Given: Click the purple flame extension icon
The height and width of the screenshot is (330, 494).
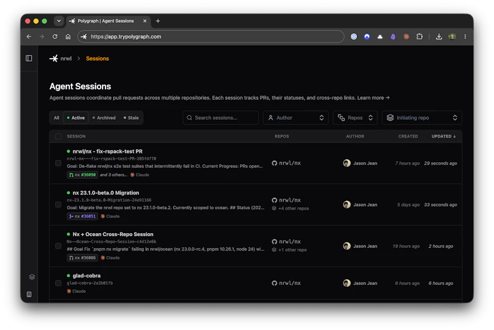Looking at the screenshot, I should (393, 36).
